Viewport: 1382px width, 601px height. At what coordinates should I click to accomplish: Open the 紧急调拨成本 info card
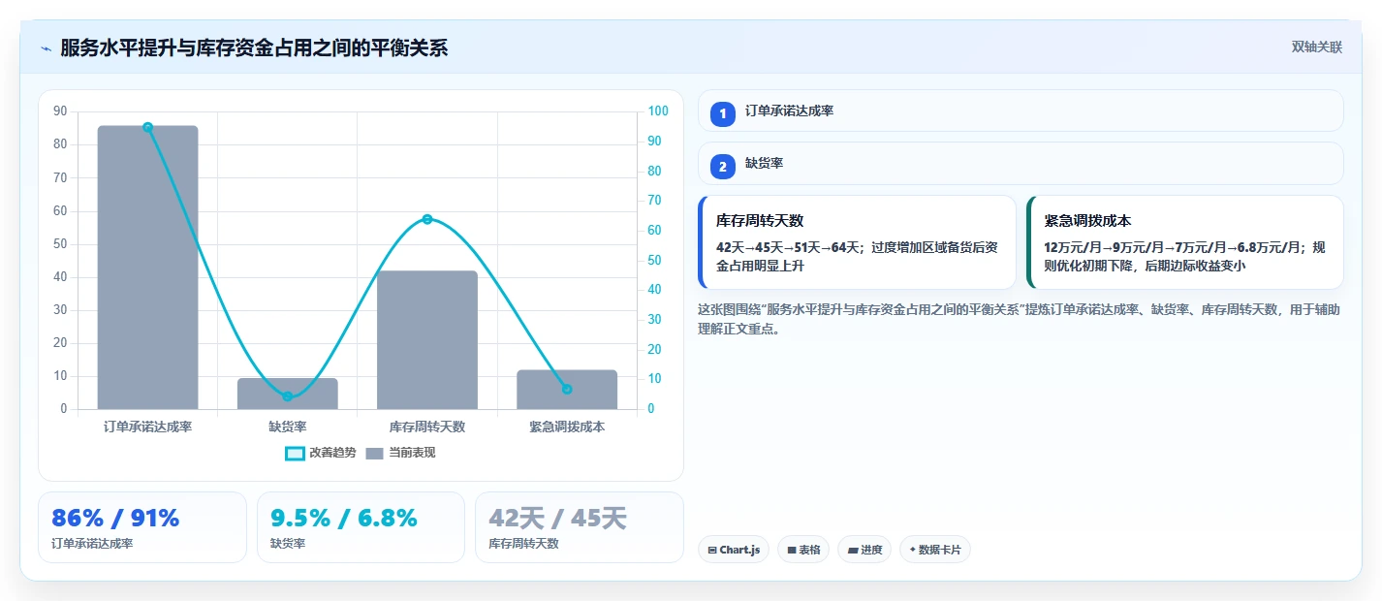(x=1185, y=242)
